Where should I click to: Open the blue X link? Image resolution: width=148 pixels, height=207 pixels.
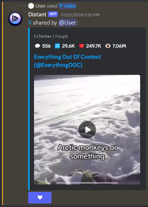[30, 23]
